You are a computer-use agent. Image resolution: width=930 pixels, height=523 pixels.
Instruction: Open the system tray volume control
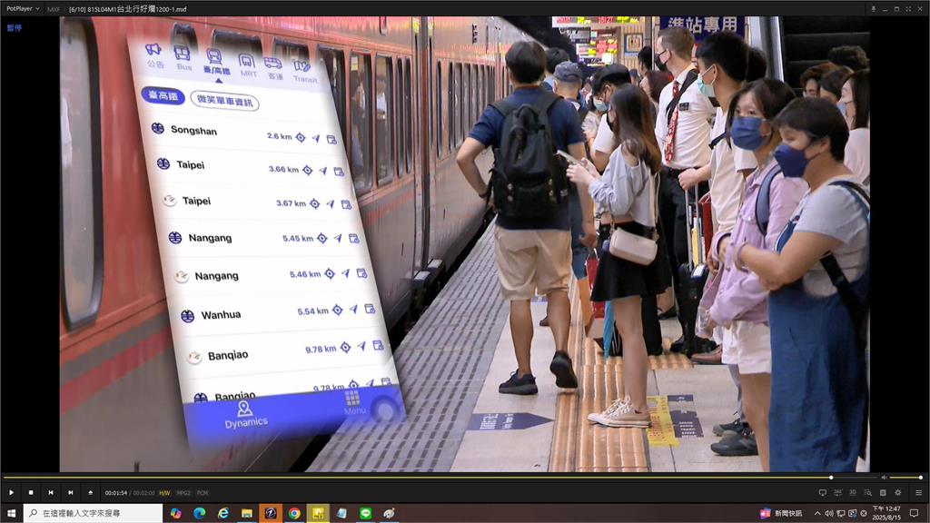(828, 513)
